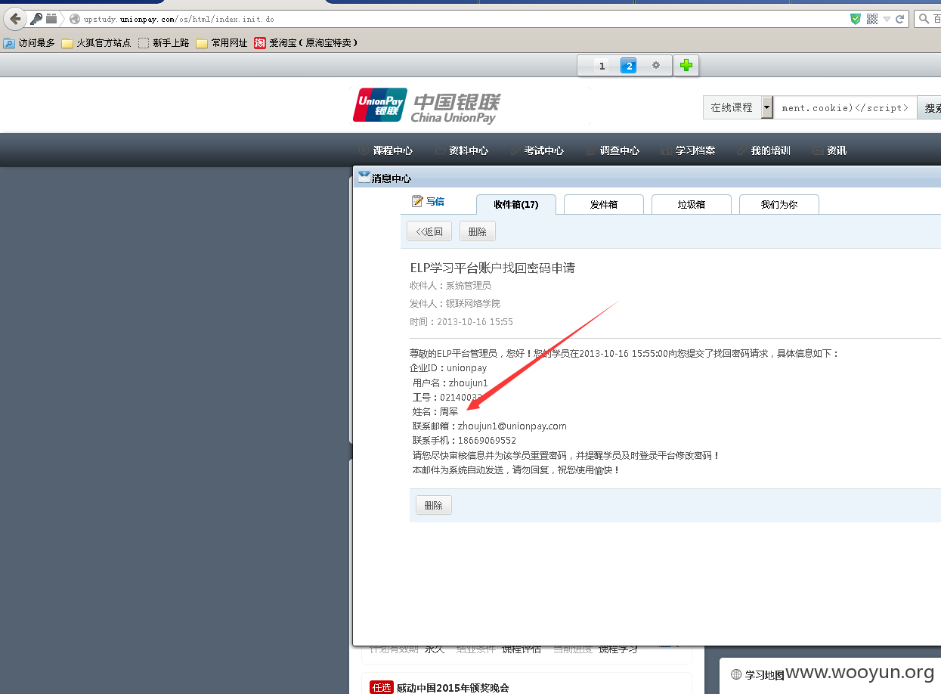
Task: Click the green shield security icon
Action: pyautogui.click(x=856, y=19)
